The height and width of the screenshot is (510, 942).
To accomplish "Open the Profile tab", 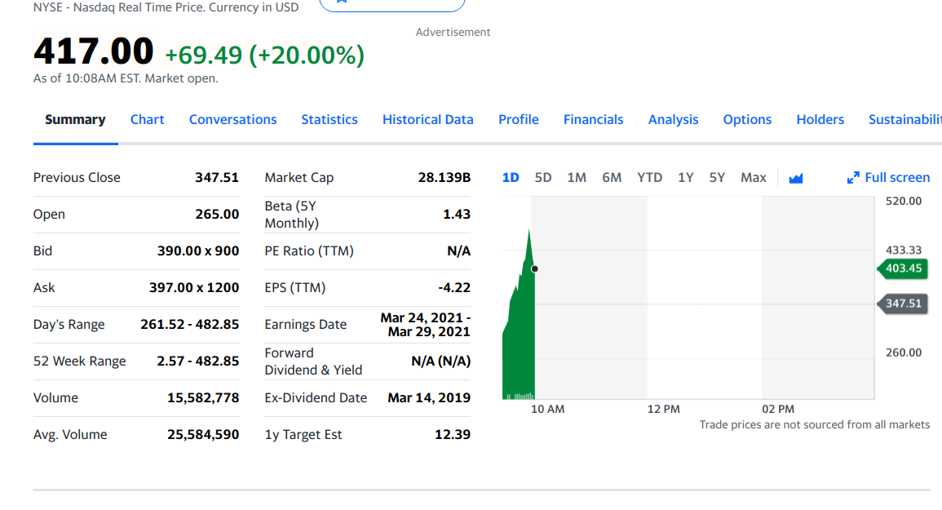I will pos(519,120).
